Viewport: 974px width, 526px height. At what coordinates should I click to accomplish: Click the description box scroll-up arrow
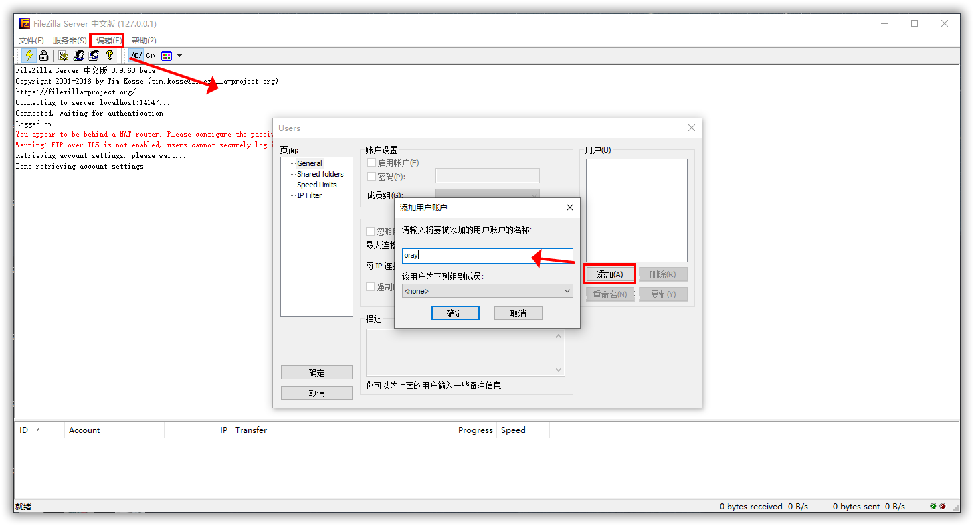coord(558,335)
